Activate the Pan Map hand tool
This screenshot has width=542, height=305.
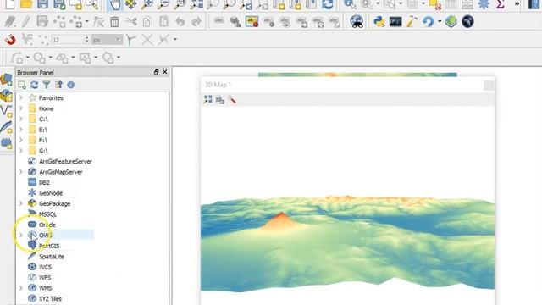click(x=114, y=4)
